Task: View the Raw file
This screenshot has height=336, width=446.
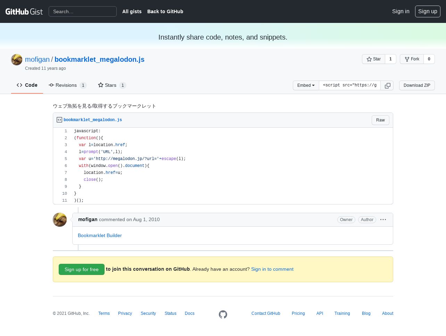Action: (380, 120)
